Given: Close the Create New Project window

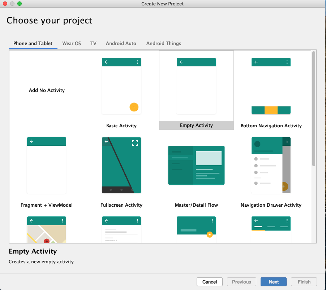Looking at the screenshot, I should [5, 4].
